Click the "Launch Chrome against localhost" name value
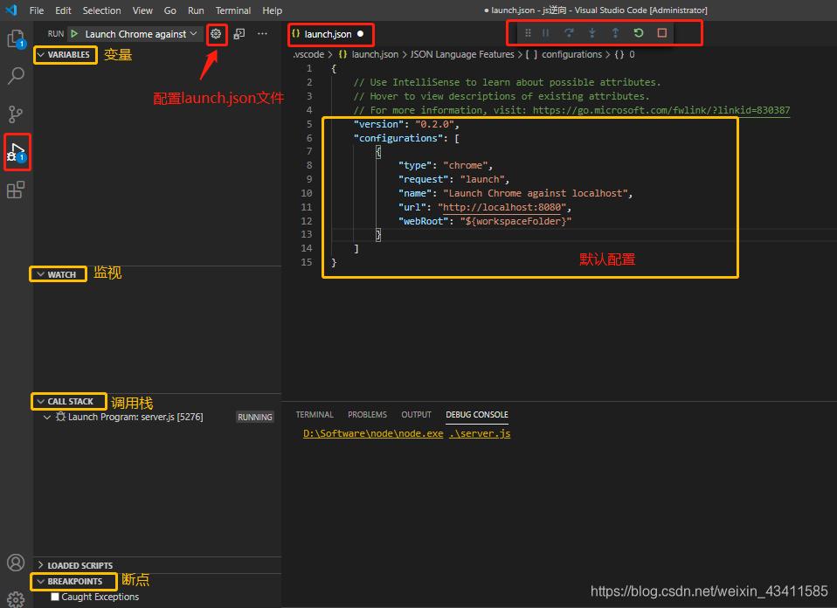Viewport: 837px width, 608px height. pyautogui.click(x=535, y=193)
